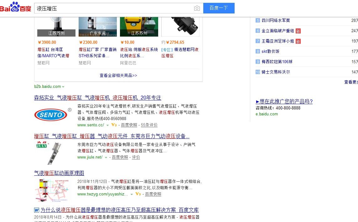Screen dimensions: 358x222
Task: Click the Baidu Wenku W icon
Action: tap(37, 210)
